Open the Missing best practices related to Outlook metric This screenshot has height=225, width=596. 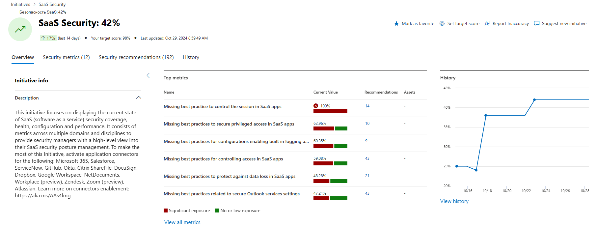pos(231,194)
